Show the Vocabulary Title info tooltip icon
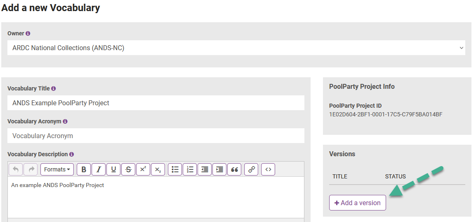This screenshot has height=222, width=476. (x=54, y=88)
